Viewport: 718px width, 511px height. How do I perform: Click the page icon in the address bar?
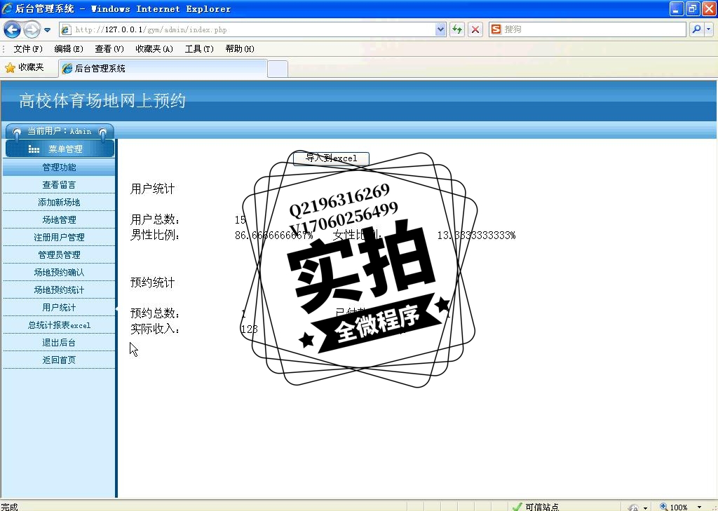click(66, 29)
